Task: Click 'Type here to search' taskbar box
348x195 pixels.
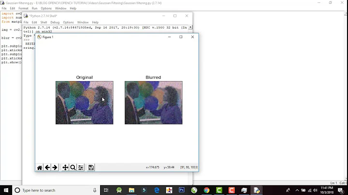Action: 56,190
